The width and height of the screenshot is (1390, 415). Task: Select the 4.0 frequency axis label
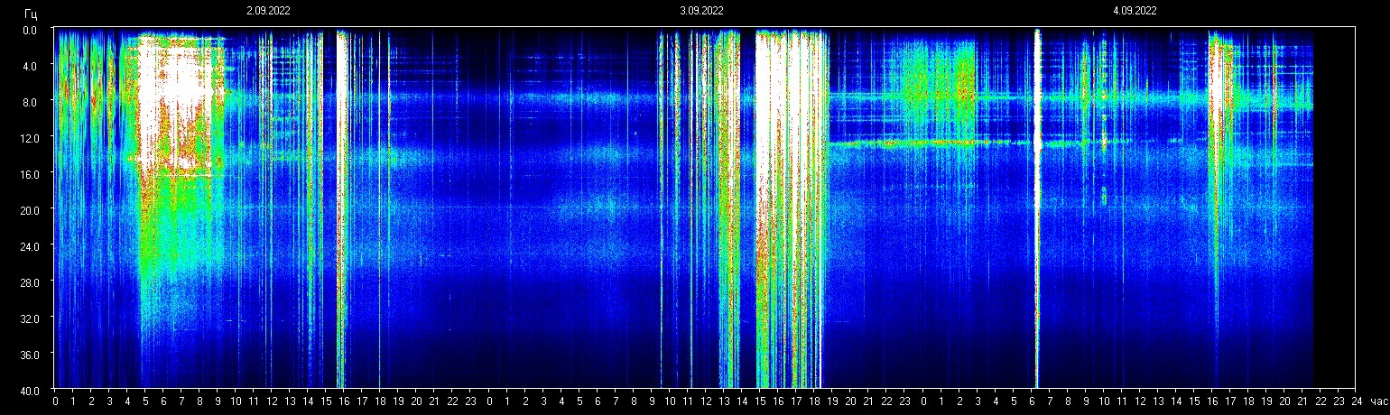29,66
